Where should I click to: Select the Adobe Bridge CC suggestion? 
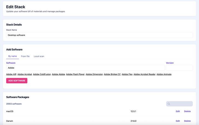pyautogui.click(x=112, y=74)
